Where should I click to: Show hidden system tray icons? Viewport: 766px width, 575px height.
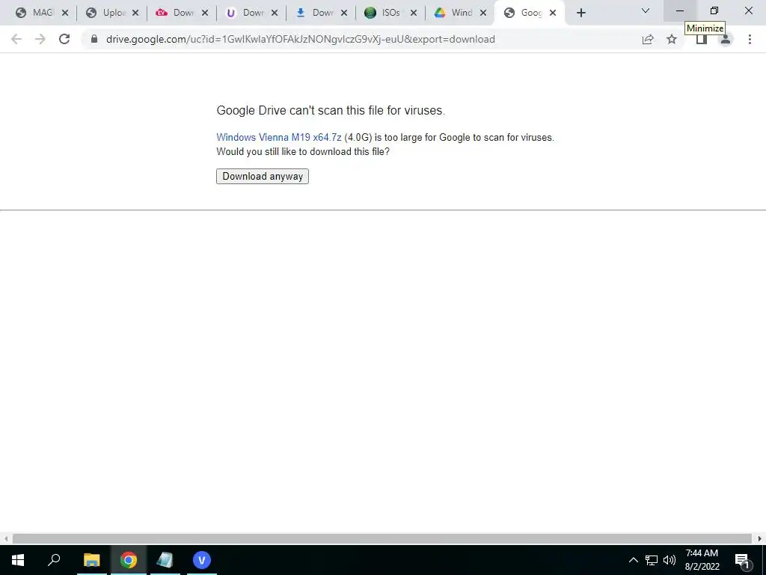(x=633, y=560)
